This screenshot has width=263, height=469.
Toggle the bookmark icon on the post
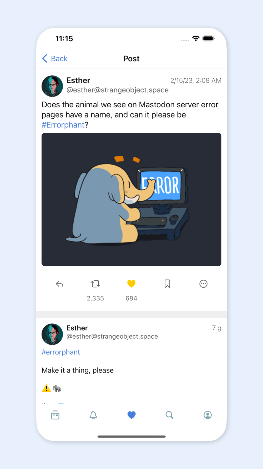point(167,284)
